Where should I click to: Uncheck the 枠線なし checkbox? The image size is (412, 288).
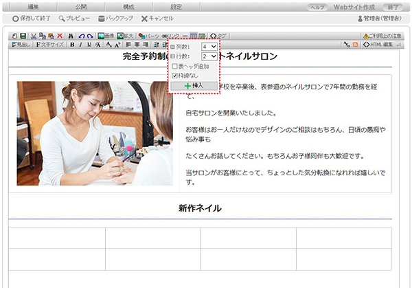(x=174, y=76)
